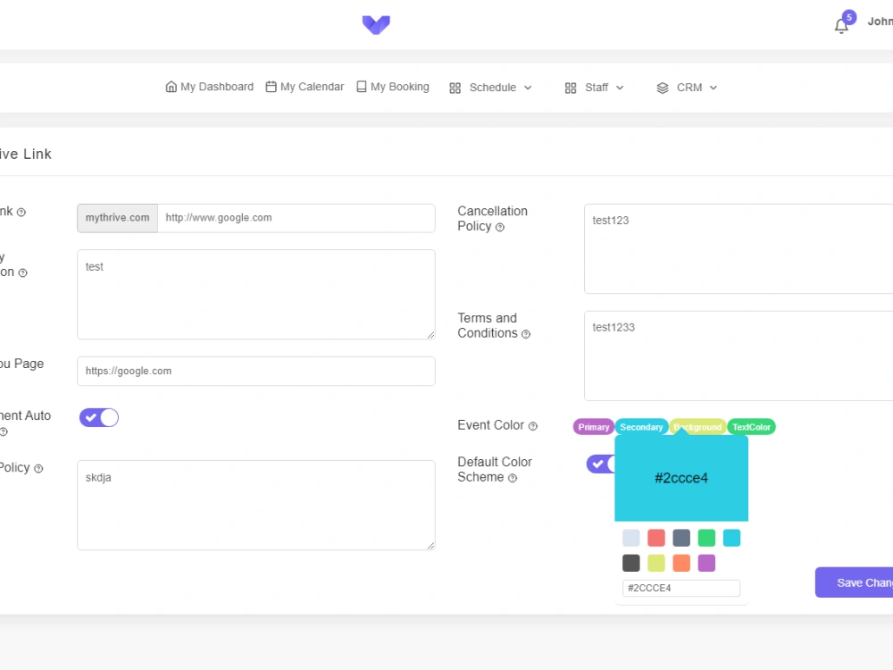Pick the purple color swatch
This screenshot has width=893, height=670.
tap(706, 563)
